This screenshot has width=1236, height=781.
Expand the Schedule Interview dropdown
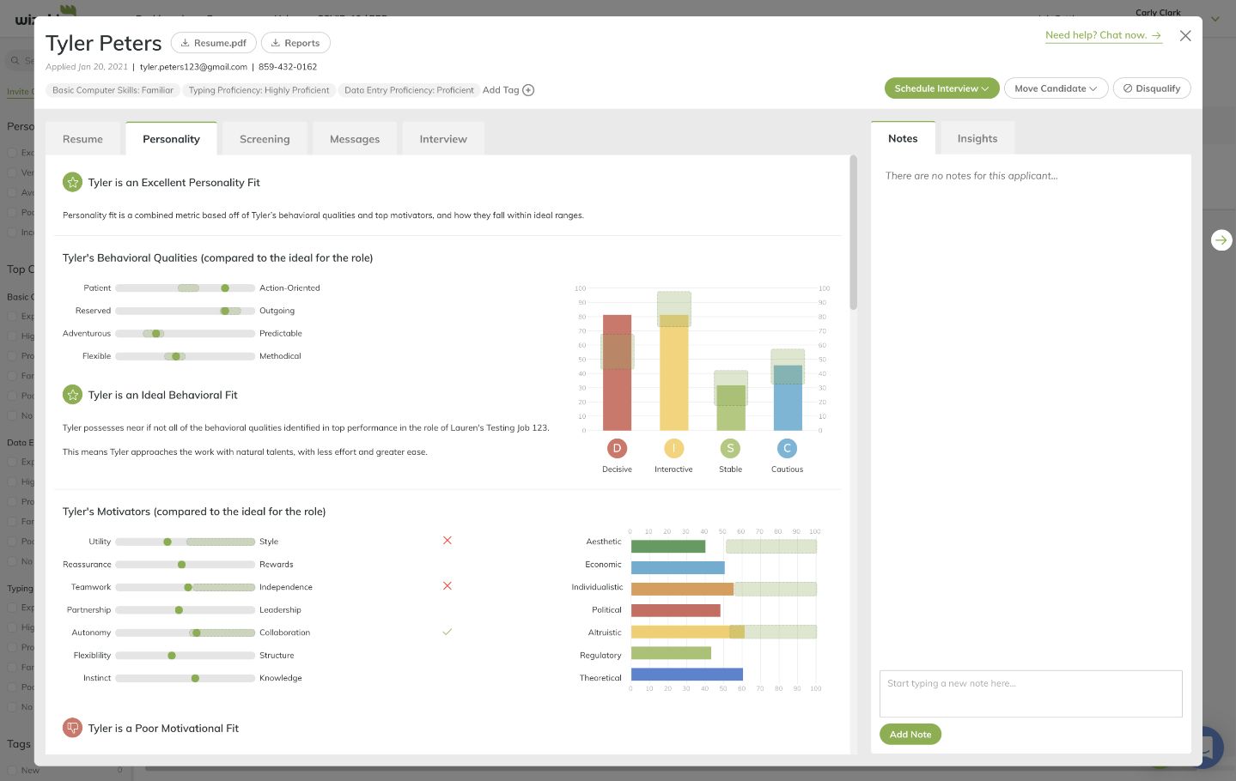tap(941, 88)
